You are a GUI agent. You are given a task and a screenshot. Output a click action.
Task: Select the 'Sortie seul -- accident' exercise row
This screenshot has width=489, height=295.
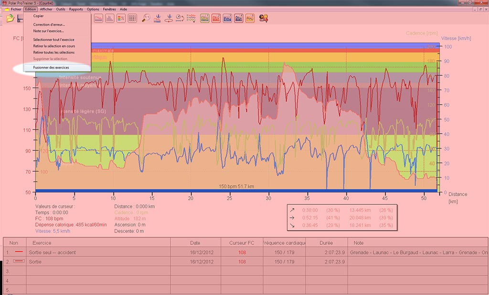pyautogui.click(x=245, y=253)
